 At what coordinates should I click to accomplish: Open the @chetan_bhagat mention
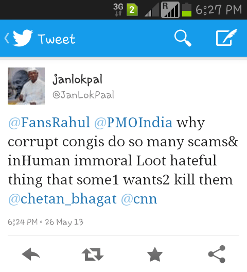click(x=62, y=199)
